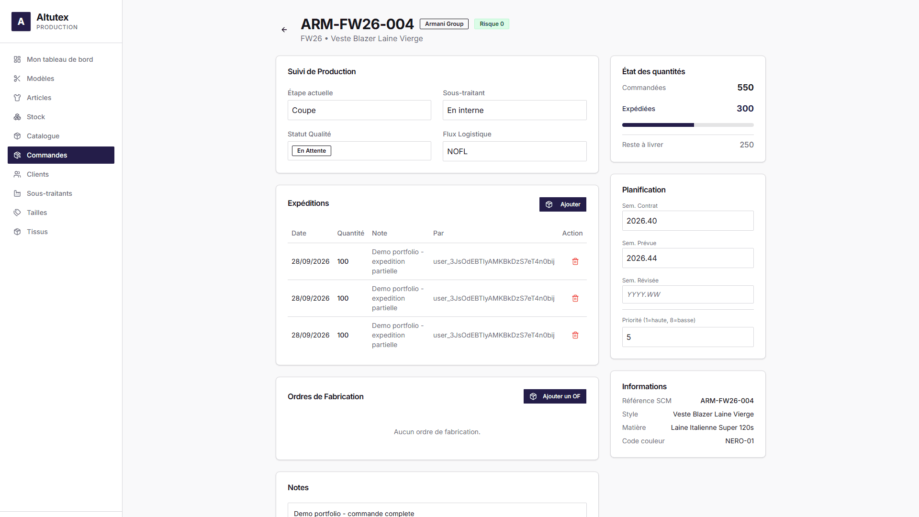Click the Tailles tag icon

pos(17,213)
